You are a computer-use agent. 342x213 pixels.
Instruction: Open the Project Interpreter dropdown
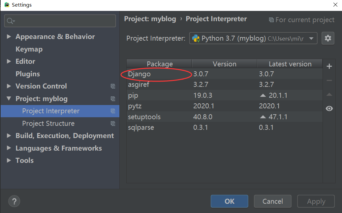pyautogui.click(x=311, y=38)
